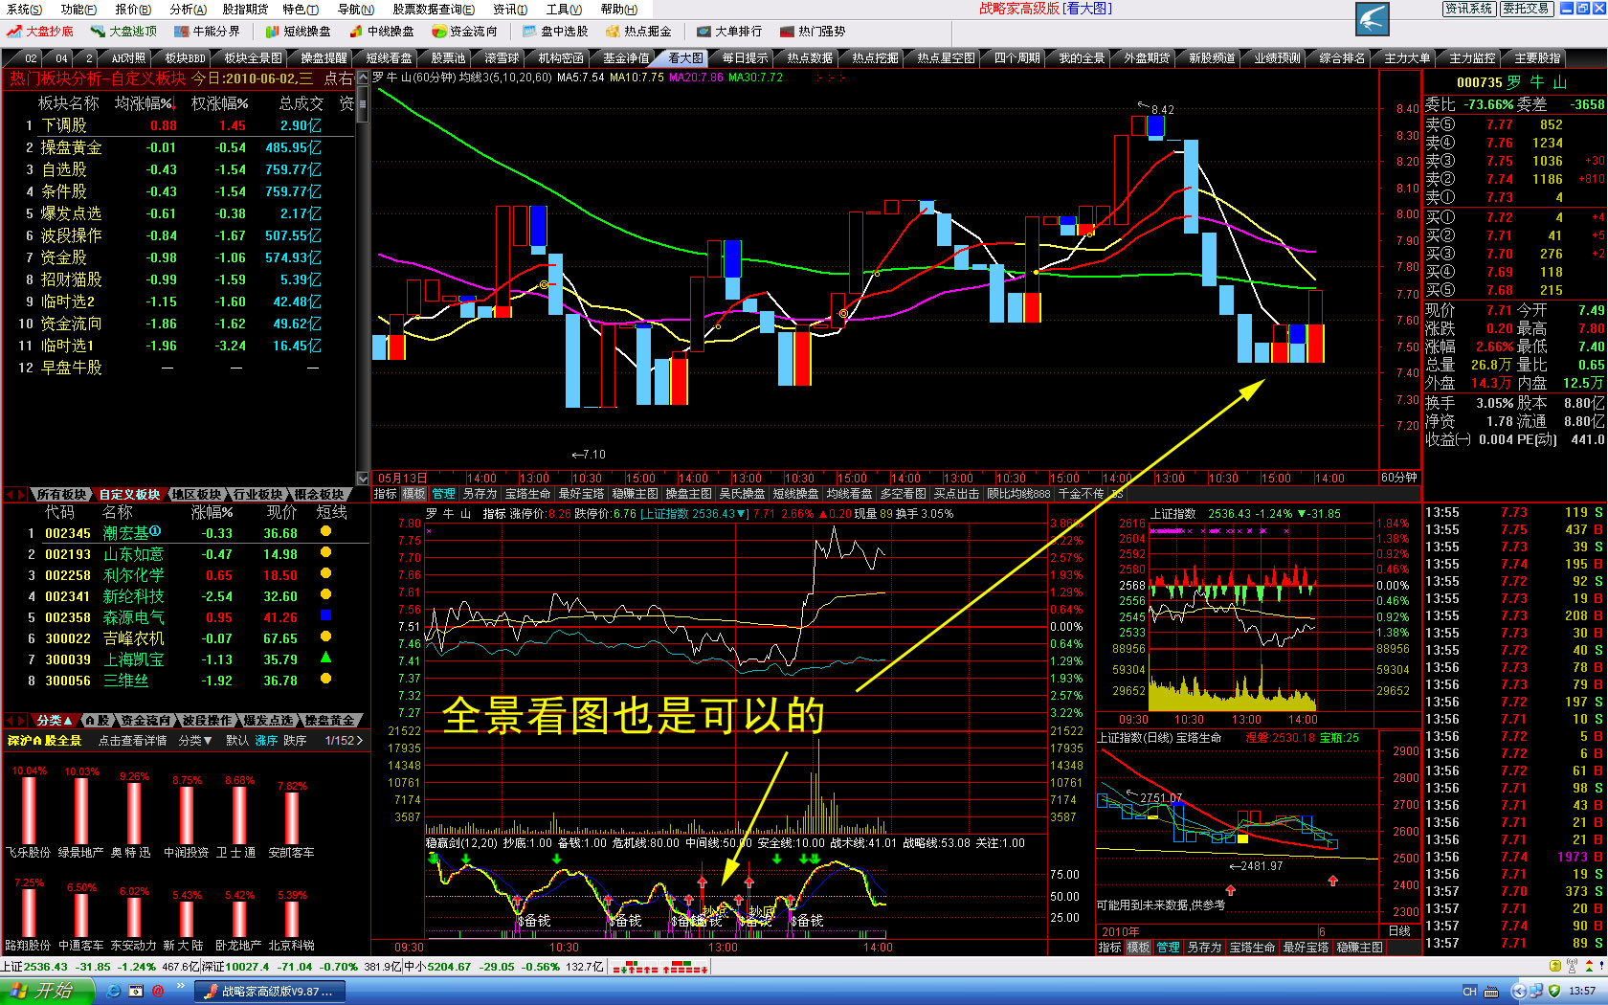Switch to the 四个周期 tab
1608x1005 pixels.
pyautogui.click(x=1016, y=58)
